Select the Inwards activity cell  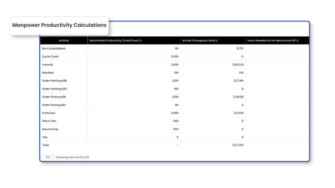click(48, 65)
